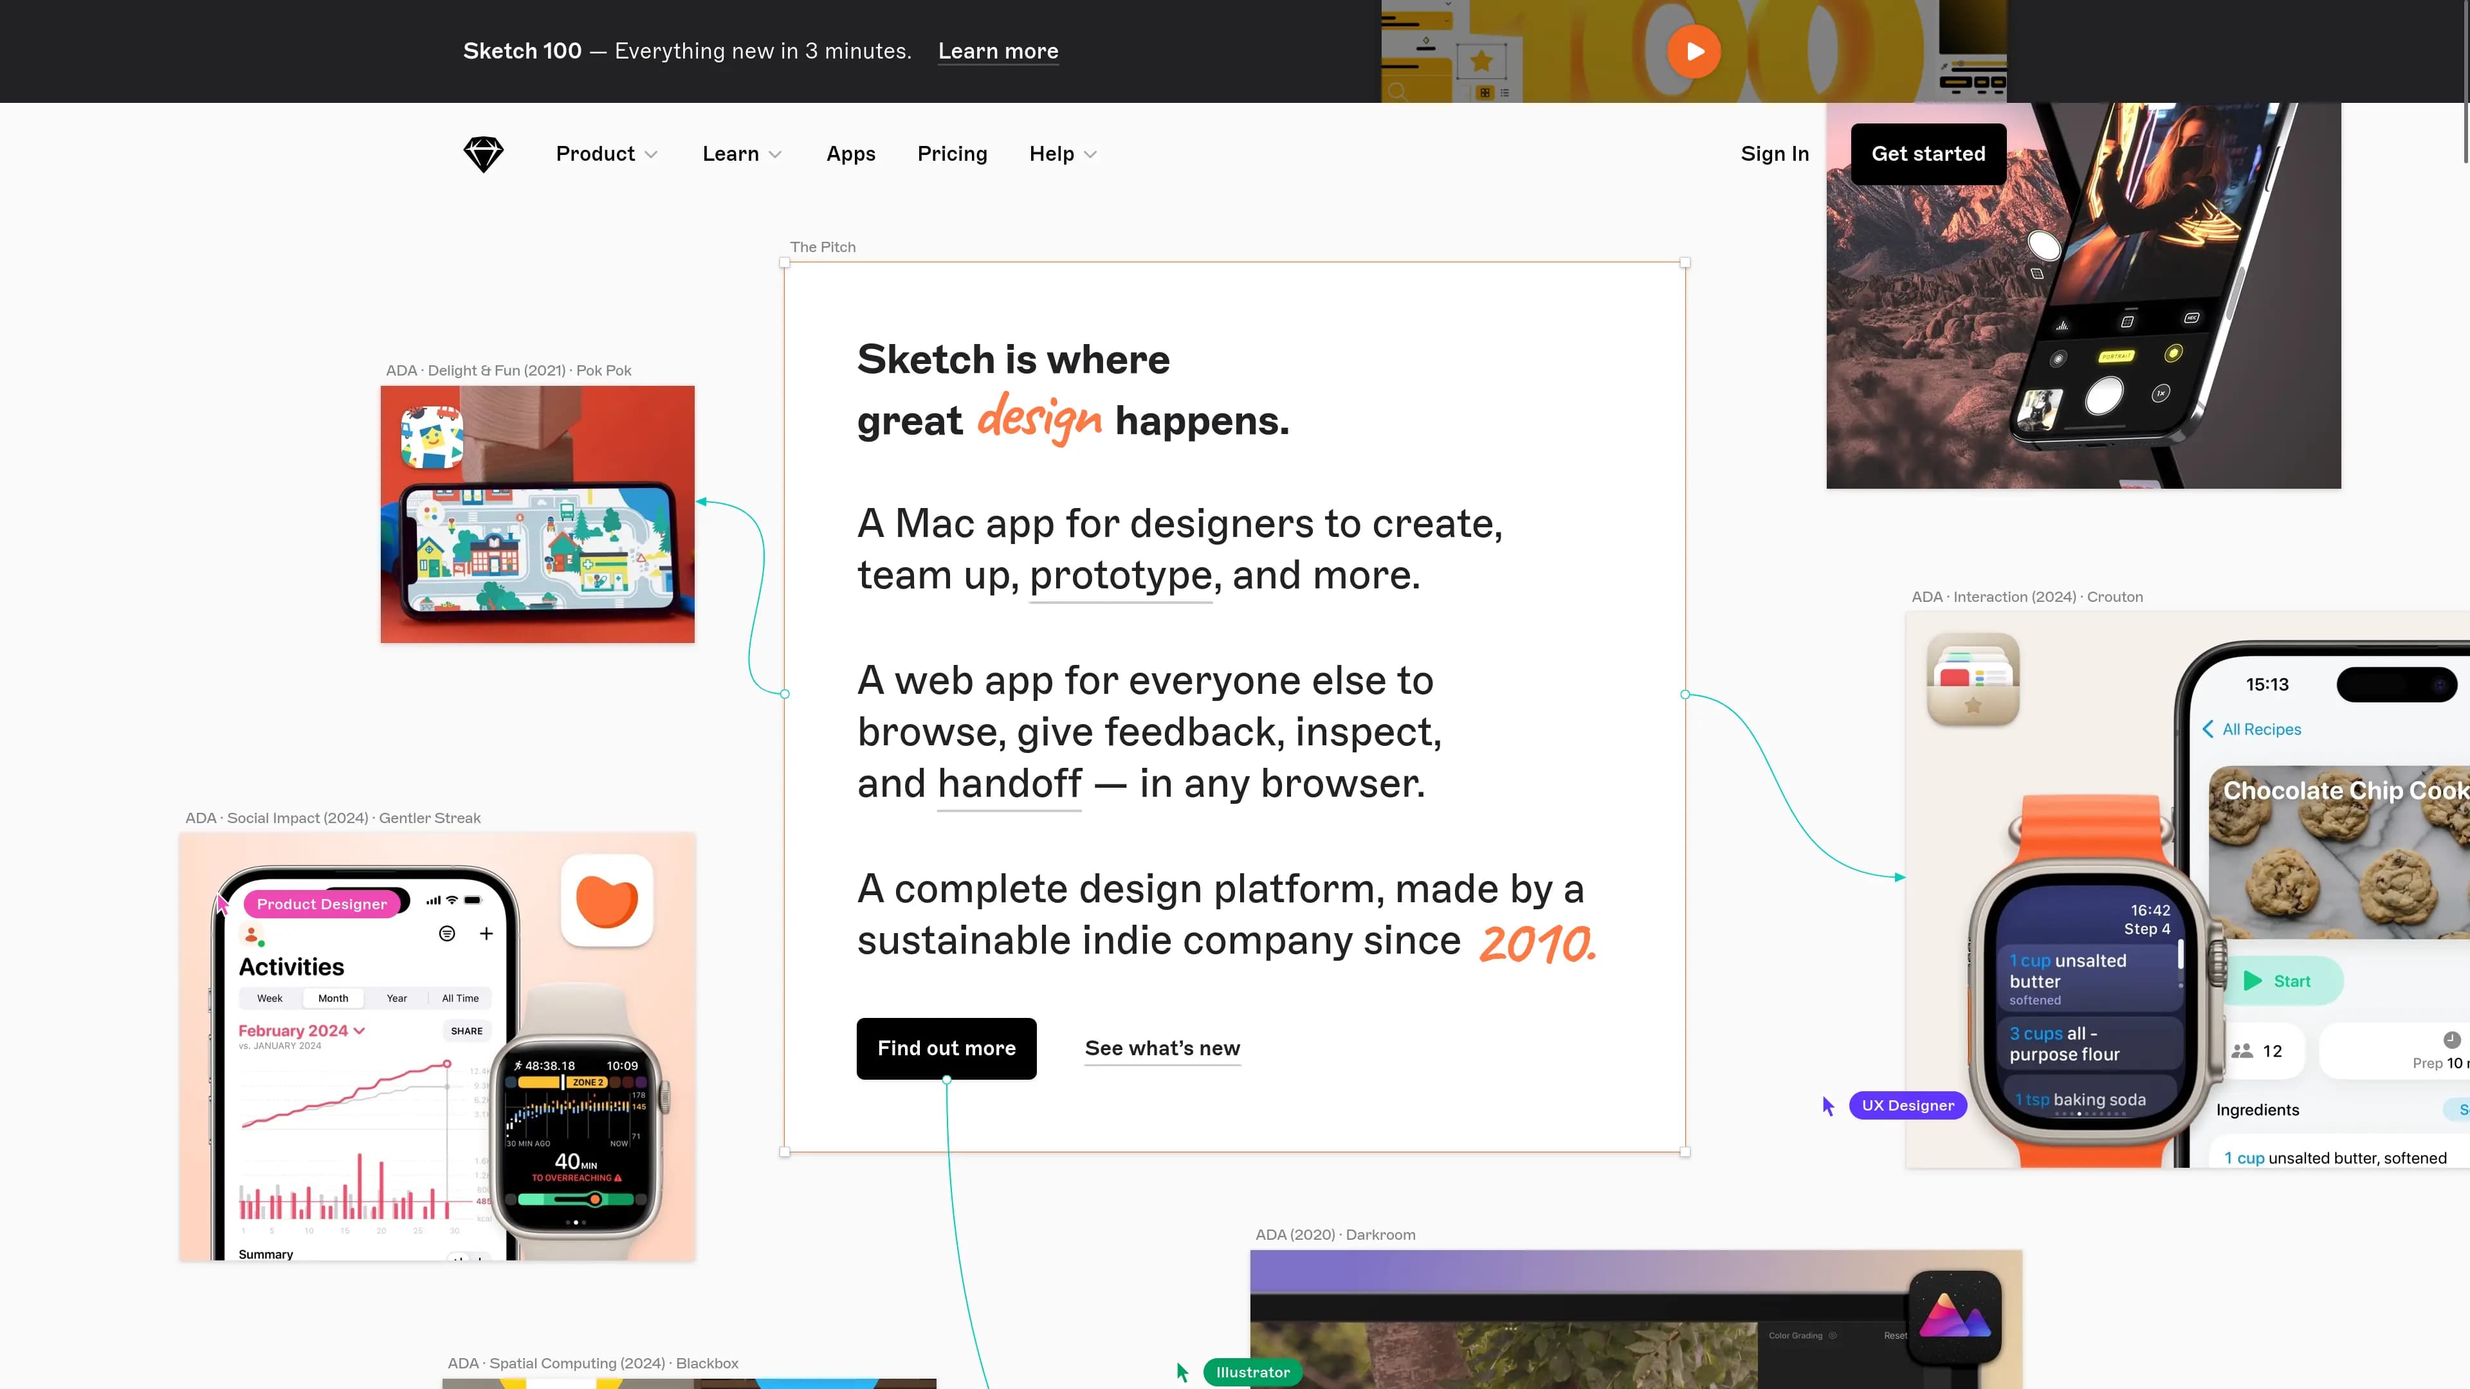Click the label ADA · Social Impact (2024) · Gentler Streak

(x=333, y=818)
